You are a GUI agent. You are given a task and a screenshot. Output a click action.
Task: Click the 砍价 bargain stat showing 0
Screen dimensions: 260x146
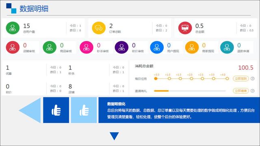(x=9, y=88)
